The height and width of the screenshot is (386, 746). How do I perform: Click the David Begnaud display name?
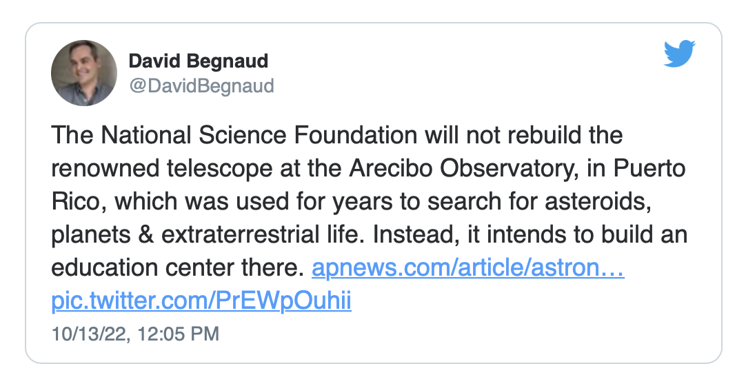199,61
